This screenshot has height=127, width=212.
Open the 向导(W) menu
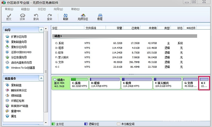point(58,9)
